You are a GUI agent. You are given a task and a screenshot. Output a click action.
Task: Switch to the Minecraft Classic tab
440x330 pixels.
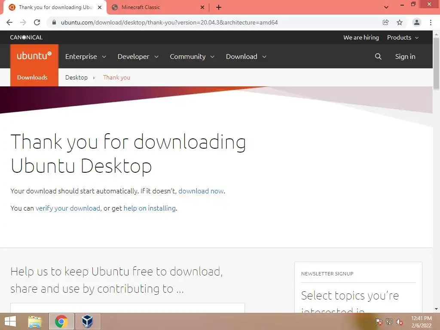pyautogui.click(x=158, y=7)
